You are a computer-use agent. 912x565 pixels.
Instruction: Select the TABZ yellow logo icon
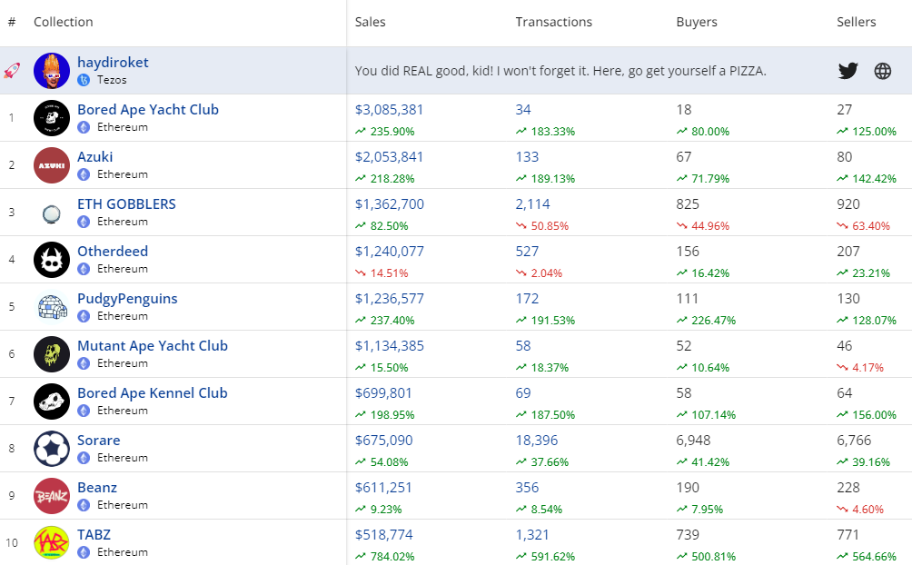(52, 543)
